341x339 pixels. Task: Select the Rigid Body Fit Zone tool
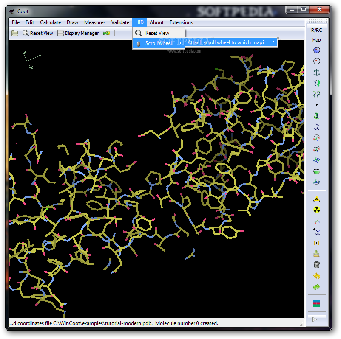(317, 83)
